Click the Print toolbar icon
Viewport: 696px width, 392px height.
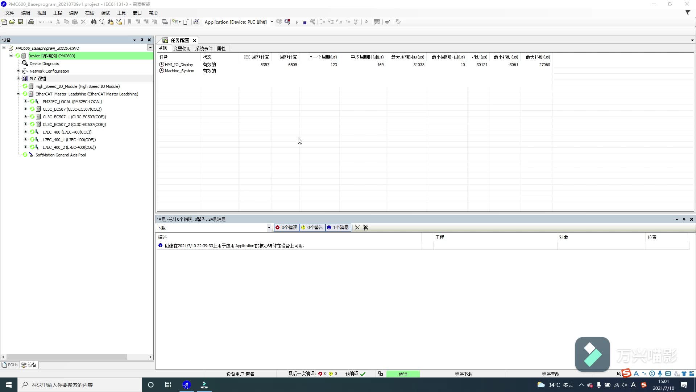[31, 22]
